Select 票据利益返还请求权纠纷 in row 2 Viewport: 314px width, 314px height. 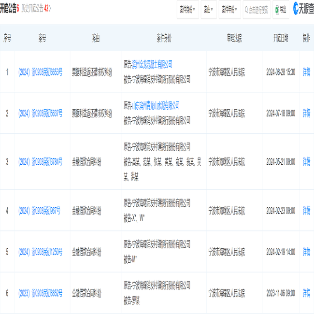click(x=92, y=113)
